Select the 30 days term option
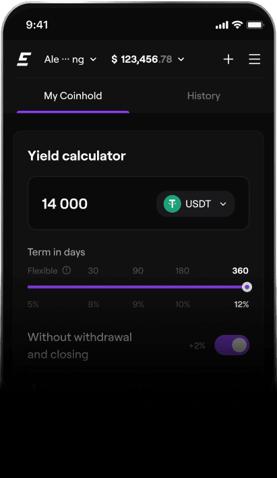The image size is (277, 478). coord(93,271)
